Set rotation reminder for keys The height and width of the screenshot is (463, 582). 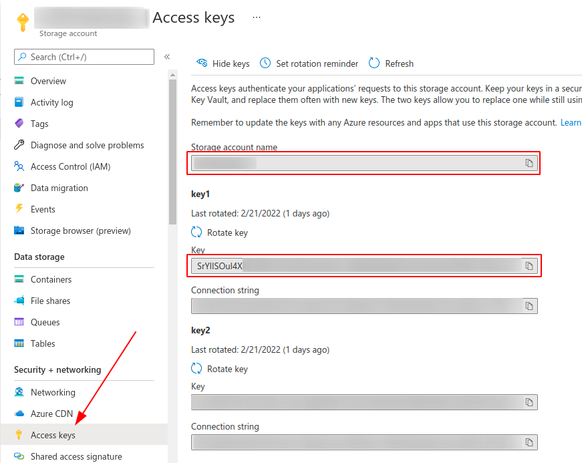[309, 63]
